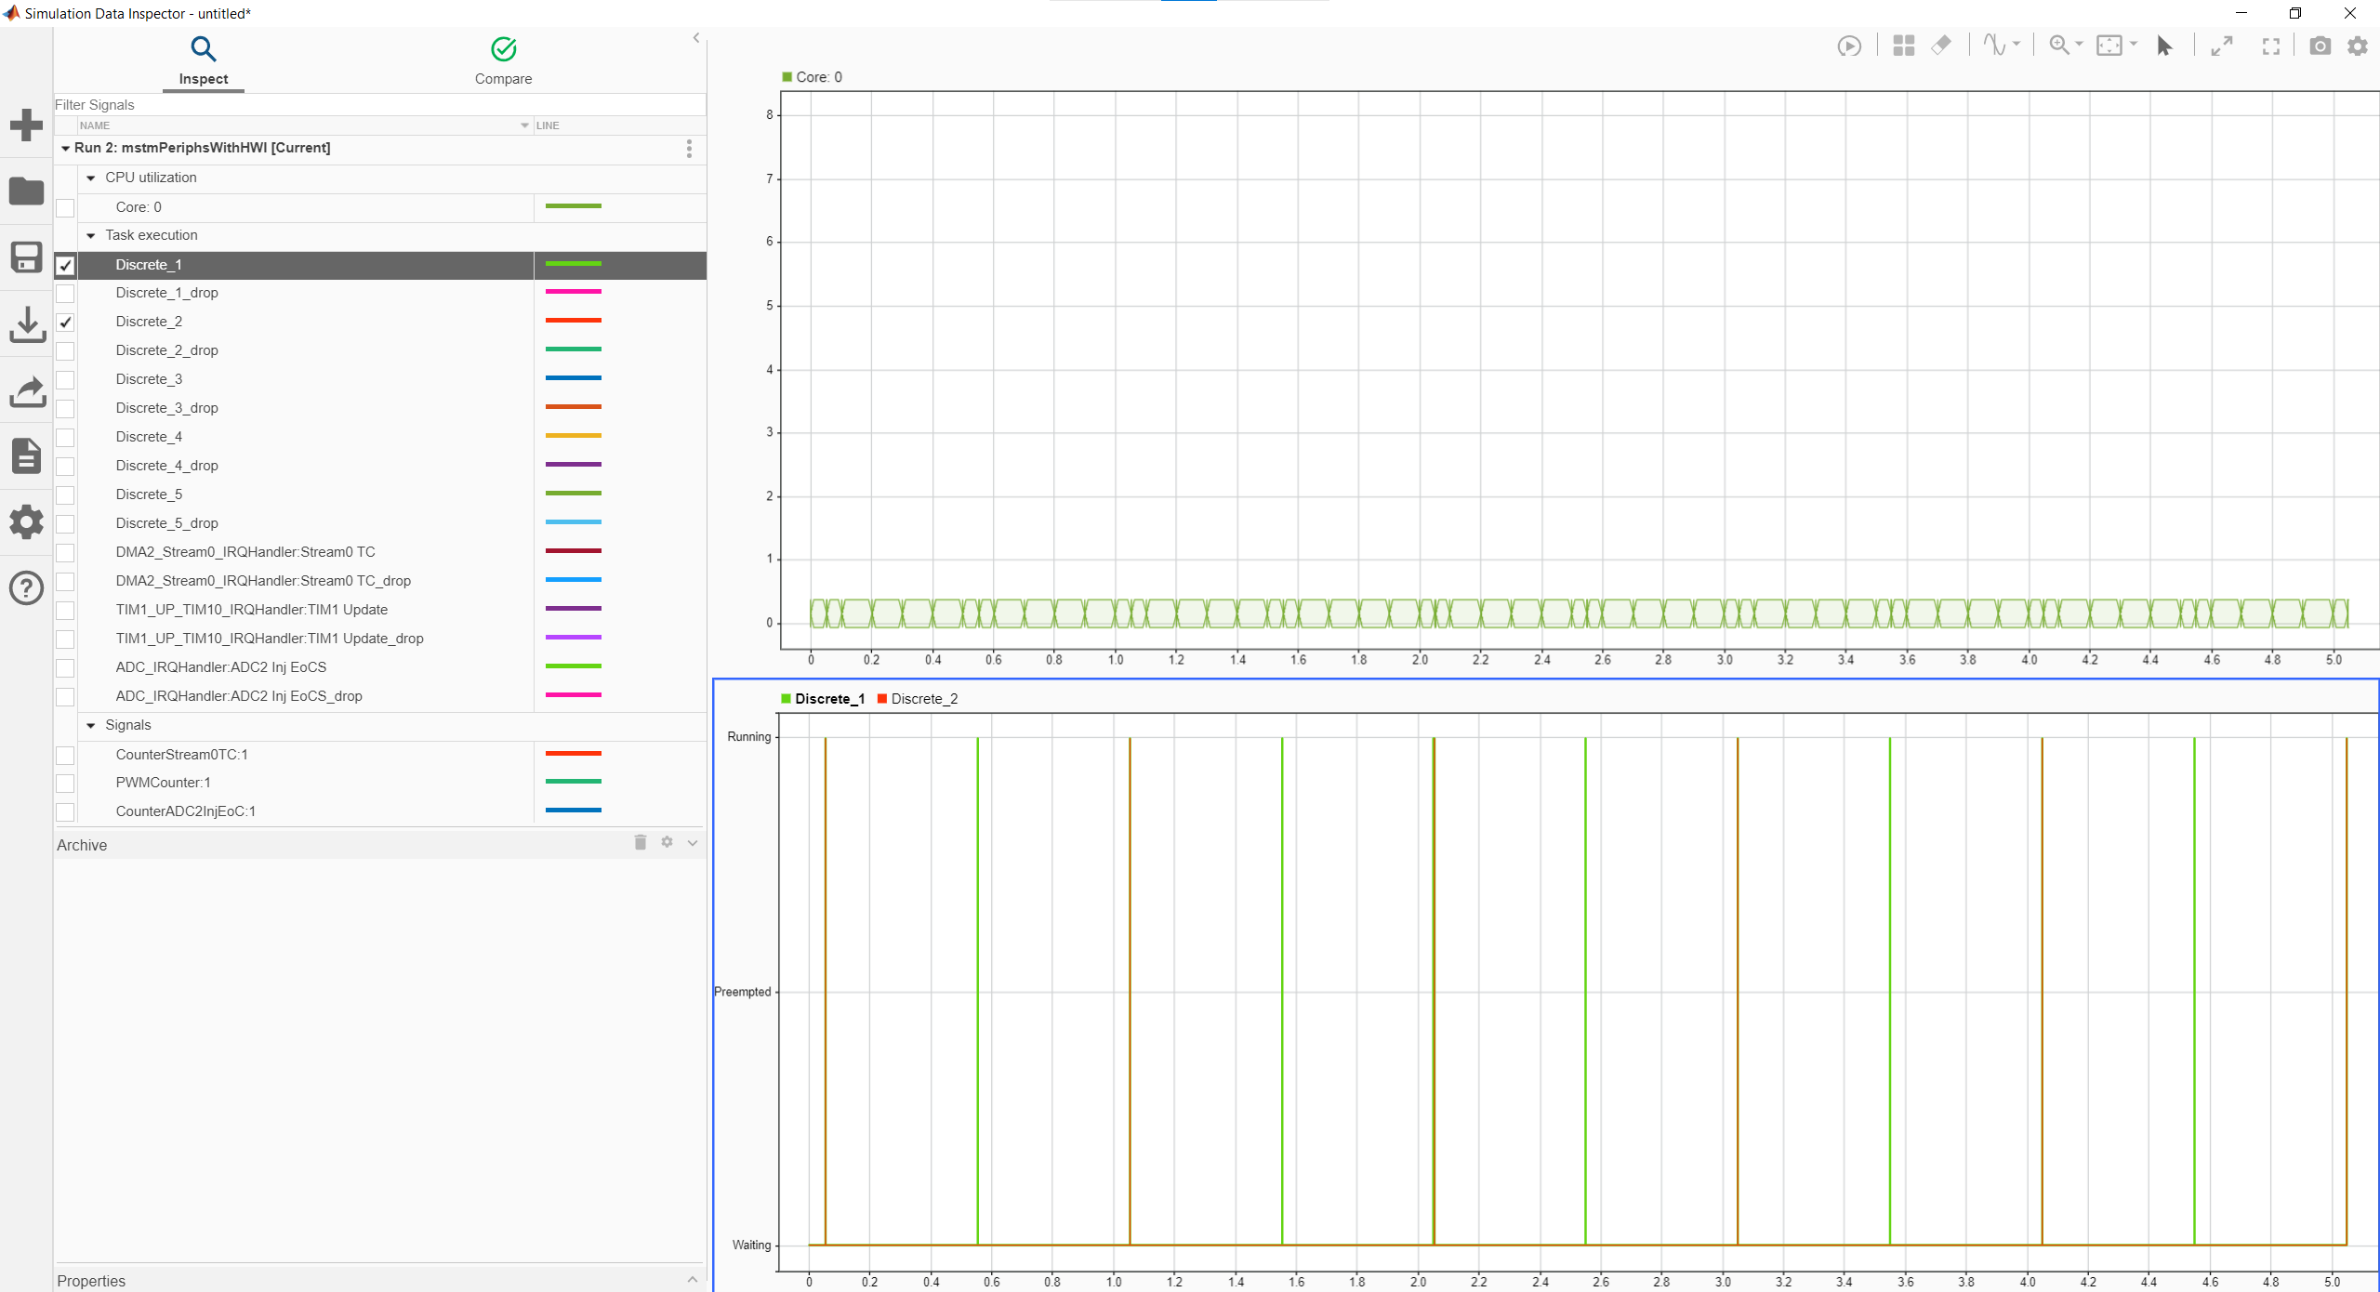Take a snapshot with the camera icon
The width and height of the screenshot is (2380, 1292).
tap(2320, 46)
